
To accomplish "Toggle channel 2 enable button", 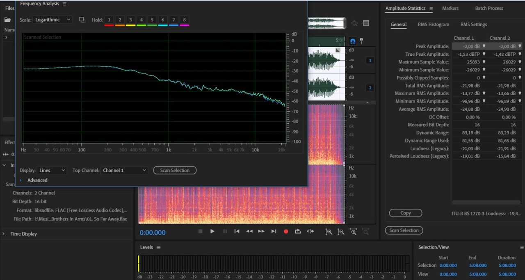I will 370,88.
